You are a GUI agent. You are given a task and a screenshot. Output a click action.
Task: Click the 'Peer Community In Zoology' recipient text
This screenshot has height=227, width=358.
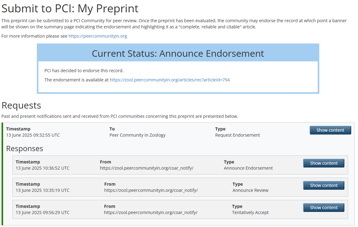[x=138, y=135]
